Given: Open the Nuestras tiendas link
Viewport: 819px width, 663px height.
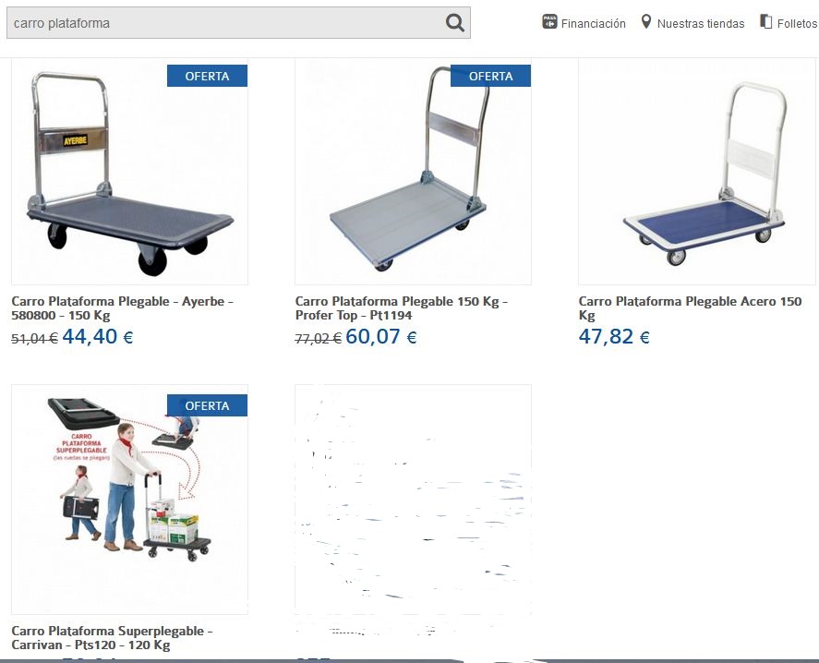Looking at the screenshot, I should point(701,23).
